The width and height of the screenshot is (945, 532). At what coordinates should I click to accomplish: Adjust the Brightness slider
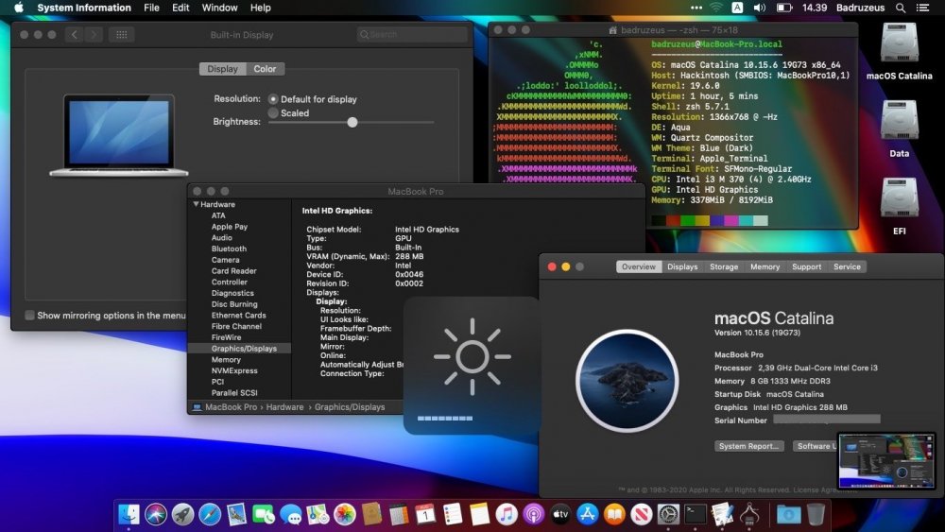[352, 122]
